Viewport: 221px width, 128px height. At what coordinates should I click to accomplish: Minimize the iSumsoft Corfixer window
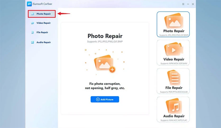pos(188,4)
